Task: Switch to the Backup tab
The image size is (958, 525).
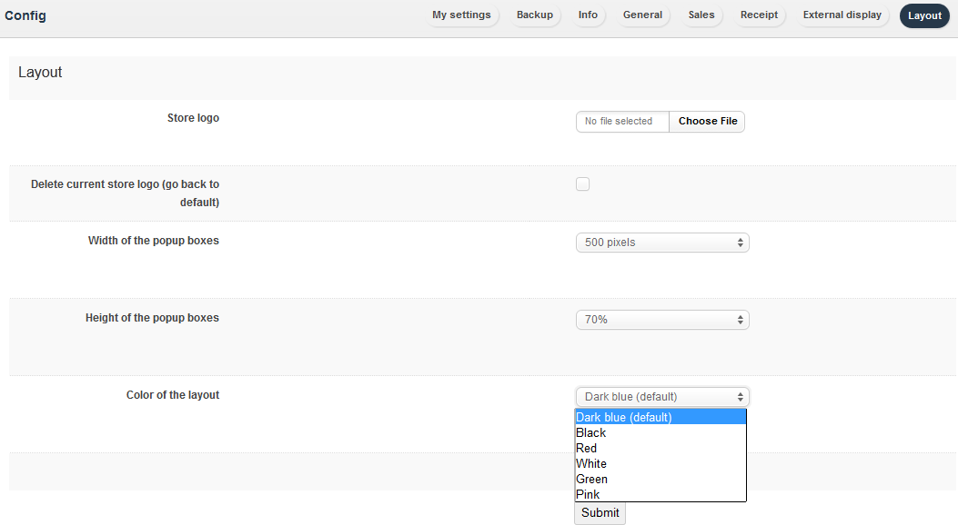Action: point(534,15)
